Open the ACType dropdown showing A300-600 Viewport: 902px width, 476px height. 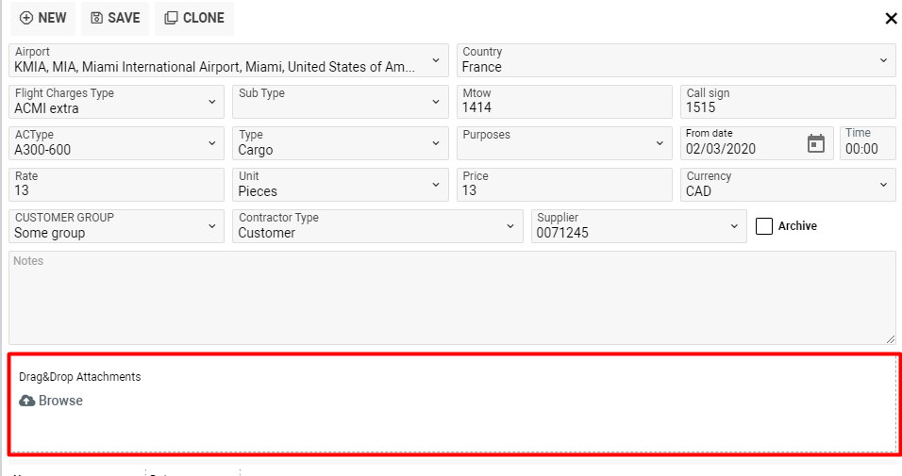[211, 143]
